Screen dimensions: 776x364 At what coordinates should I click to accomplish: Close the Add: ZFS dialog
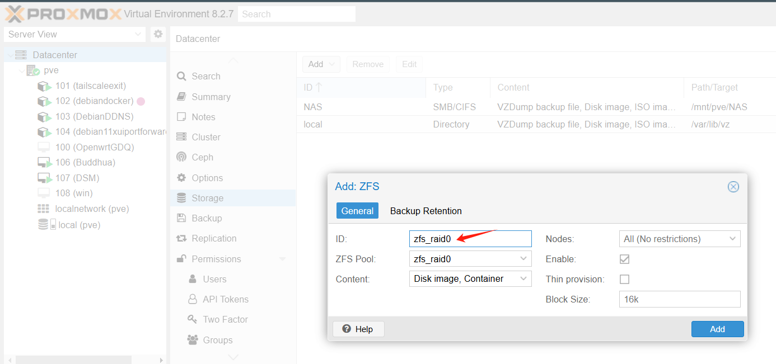pyautogui.click(x=733, y=187)
